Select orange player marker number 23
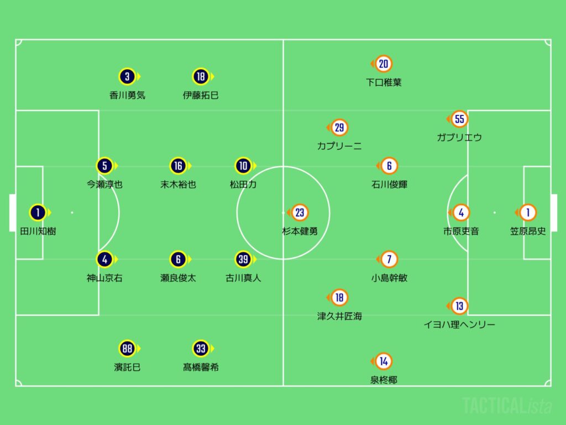Viewport: 566px width, 425px height. pyautogui.click(x=300, y=212)
